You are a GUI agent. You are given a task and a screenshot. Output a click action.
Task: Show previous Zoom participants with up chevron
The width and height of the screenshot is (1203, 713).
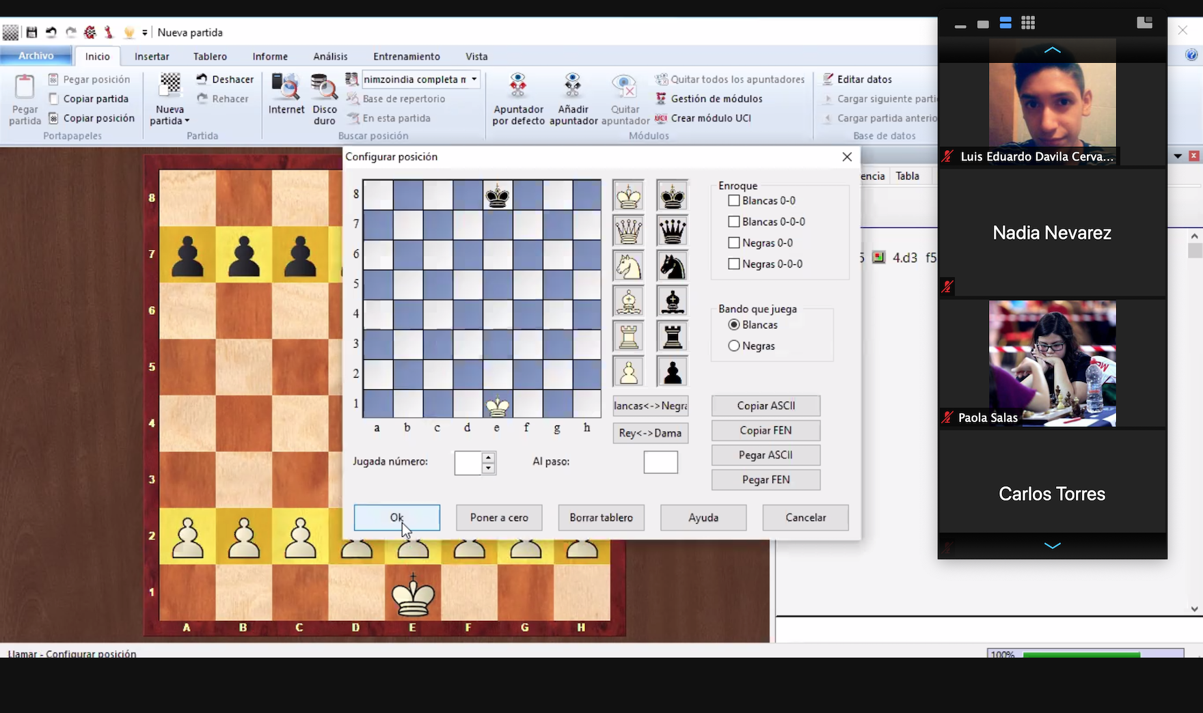pyautogui.click(x=1053, y=50)
